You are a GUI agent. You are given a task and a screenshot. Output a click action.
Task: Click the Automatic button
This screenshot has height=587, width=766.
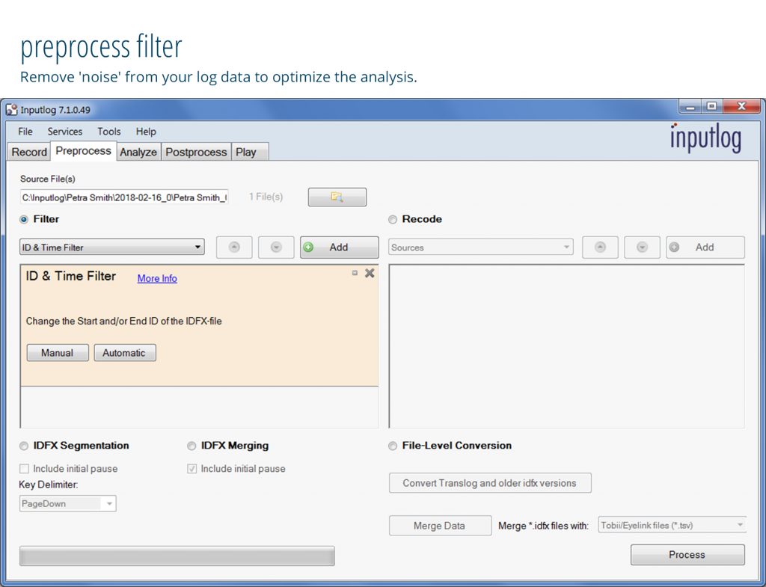[124, 353]
